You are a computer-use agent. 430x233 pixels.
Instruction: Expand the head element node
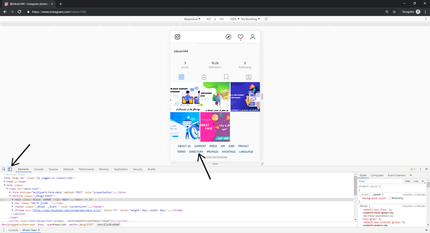4,181
